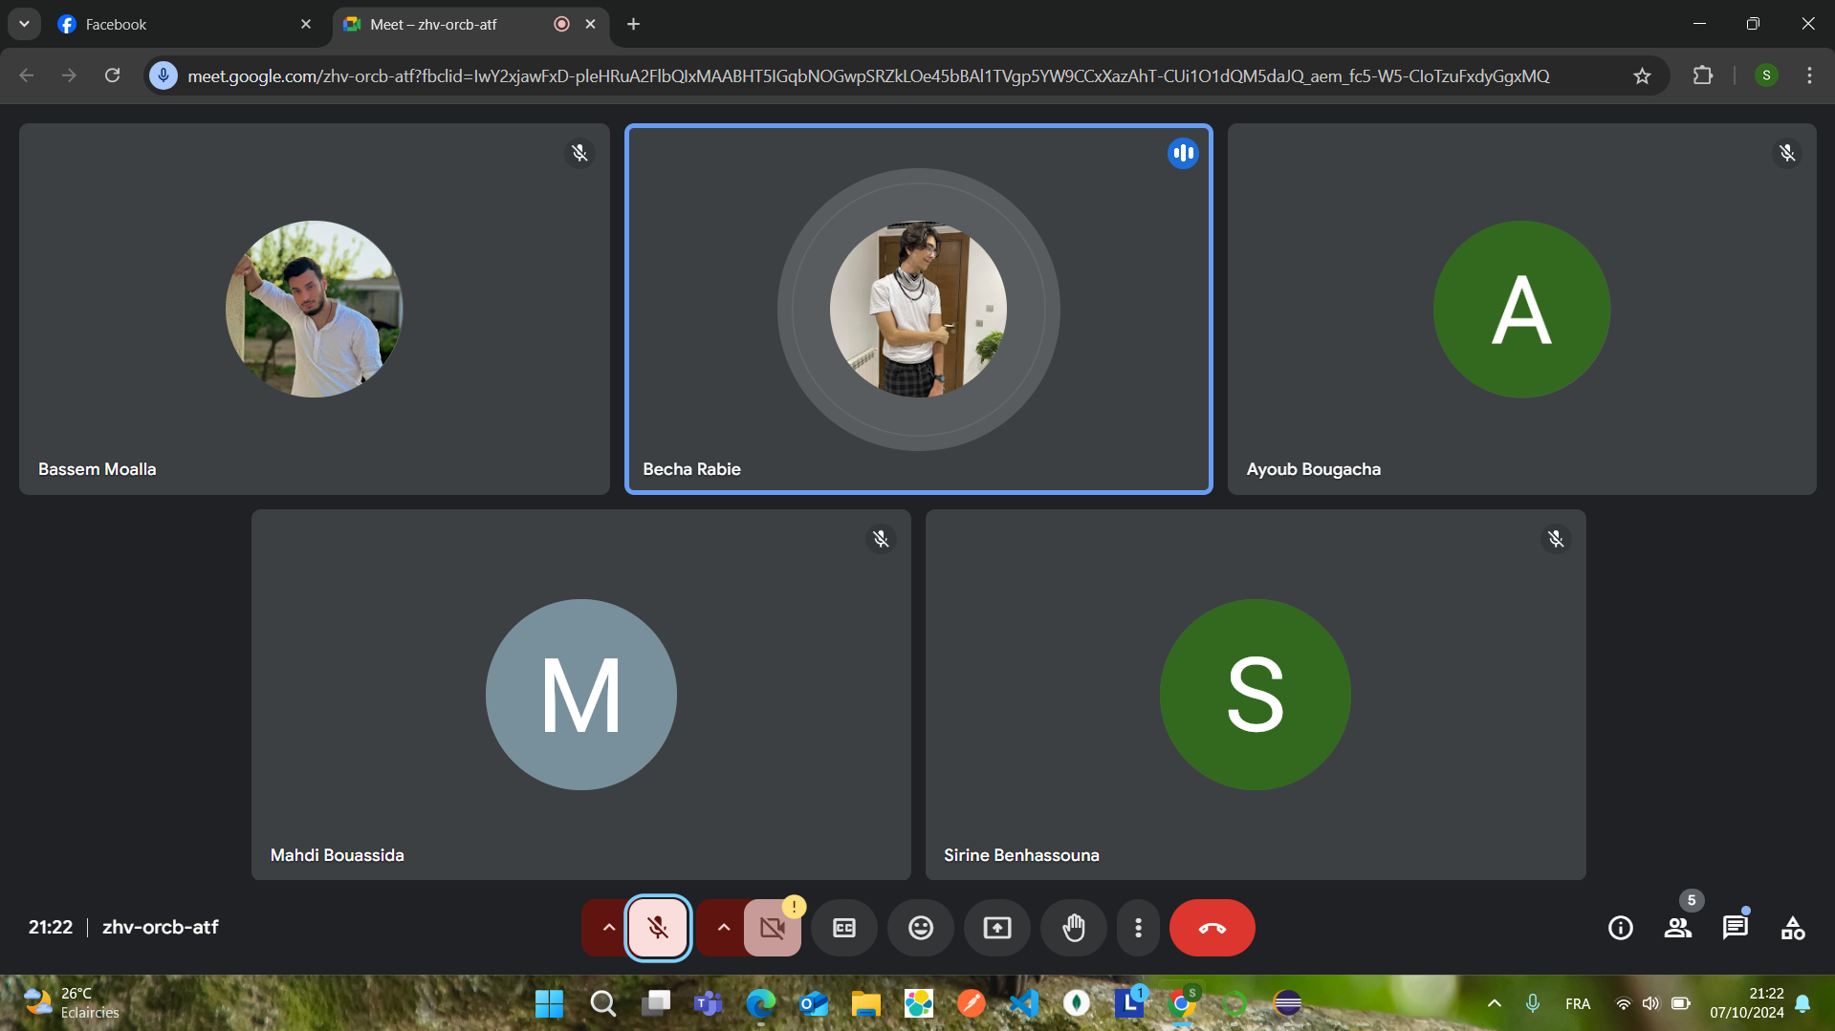Turn on the camera in Meet

pos(773,928)
